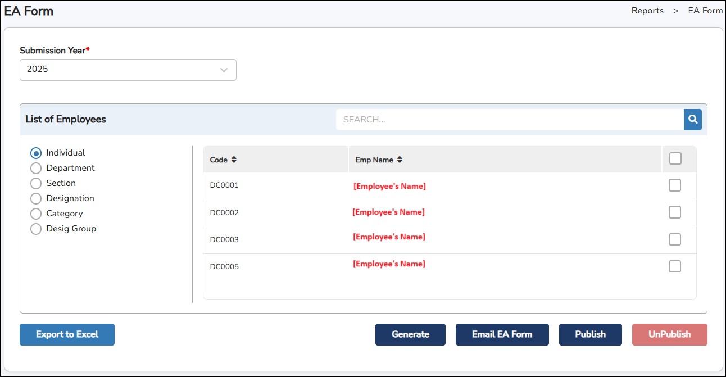The width and height of the screenshot is (726, 377).
Task: Open the Submission Year dropdown
Action: pyautogui.click(x=128, y=70)
